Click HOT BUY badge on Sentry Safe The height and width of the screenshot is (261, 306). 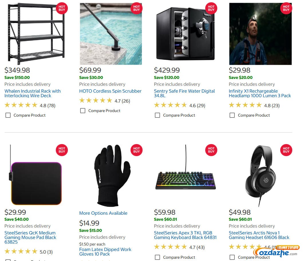(211, 8)
